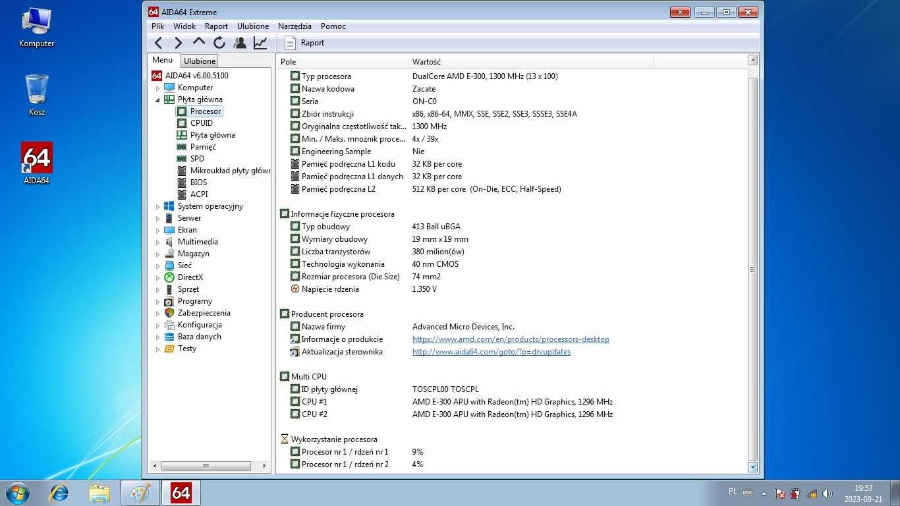Select the Kosz recycle bin desktop icon
The image size is (900, 506).
coord(37,96)
